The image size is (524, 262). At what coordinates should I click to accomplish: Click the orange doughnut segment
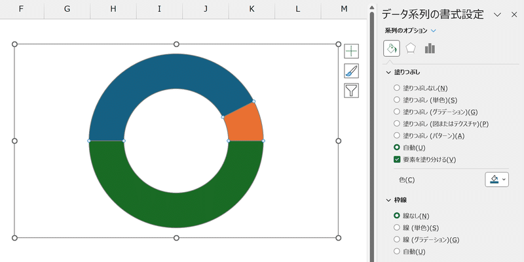tap(245, 125)
